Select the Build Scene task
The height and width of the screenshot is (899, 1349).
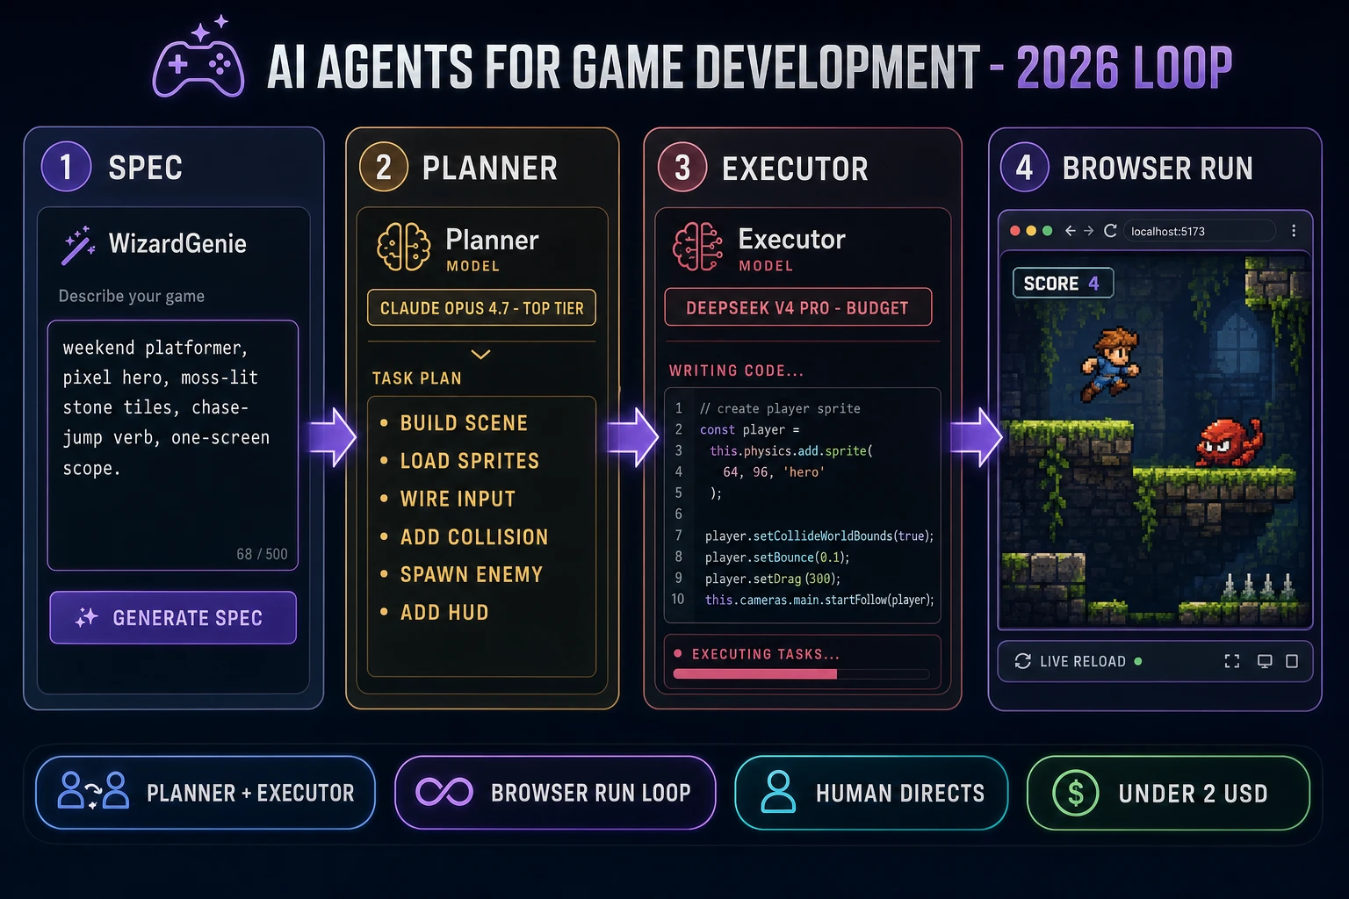click(x=463, y=423)
